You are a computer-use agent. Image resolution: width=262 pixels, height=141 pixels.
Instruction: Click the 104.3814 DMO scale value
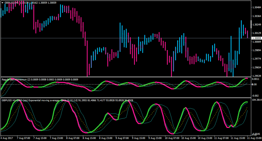point(257,100)
